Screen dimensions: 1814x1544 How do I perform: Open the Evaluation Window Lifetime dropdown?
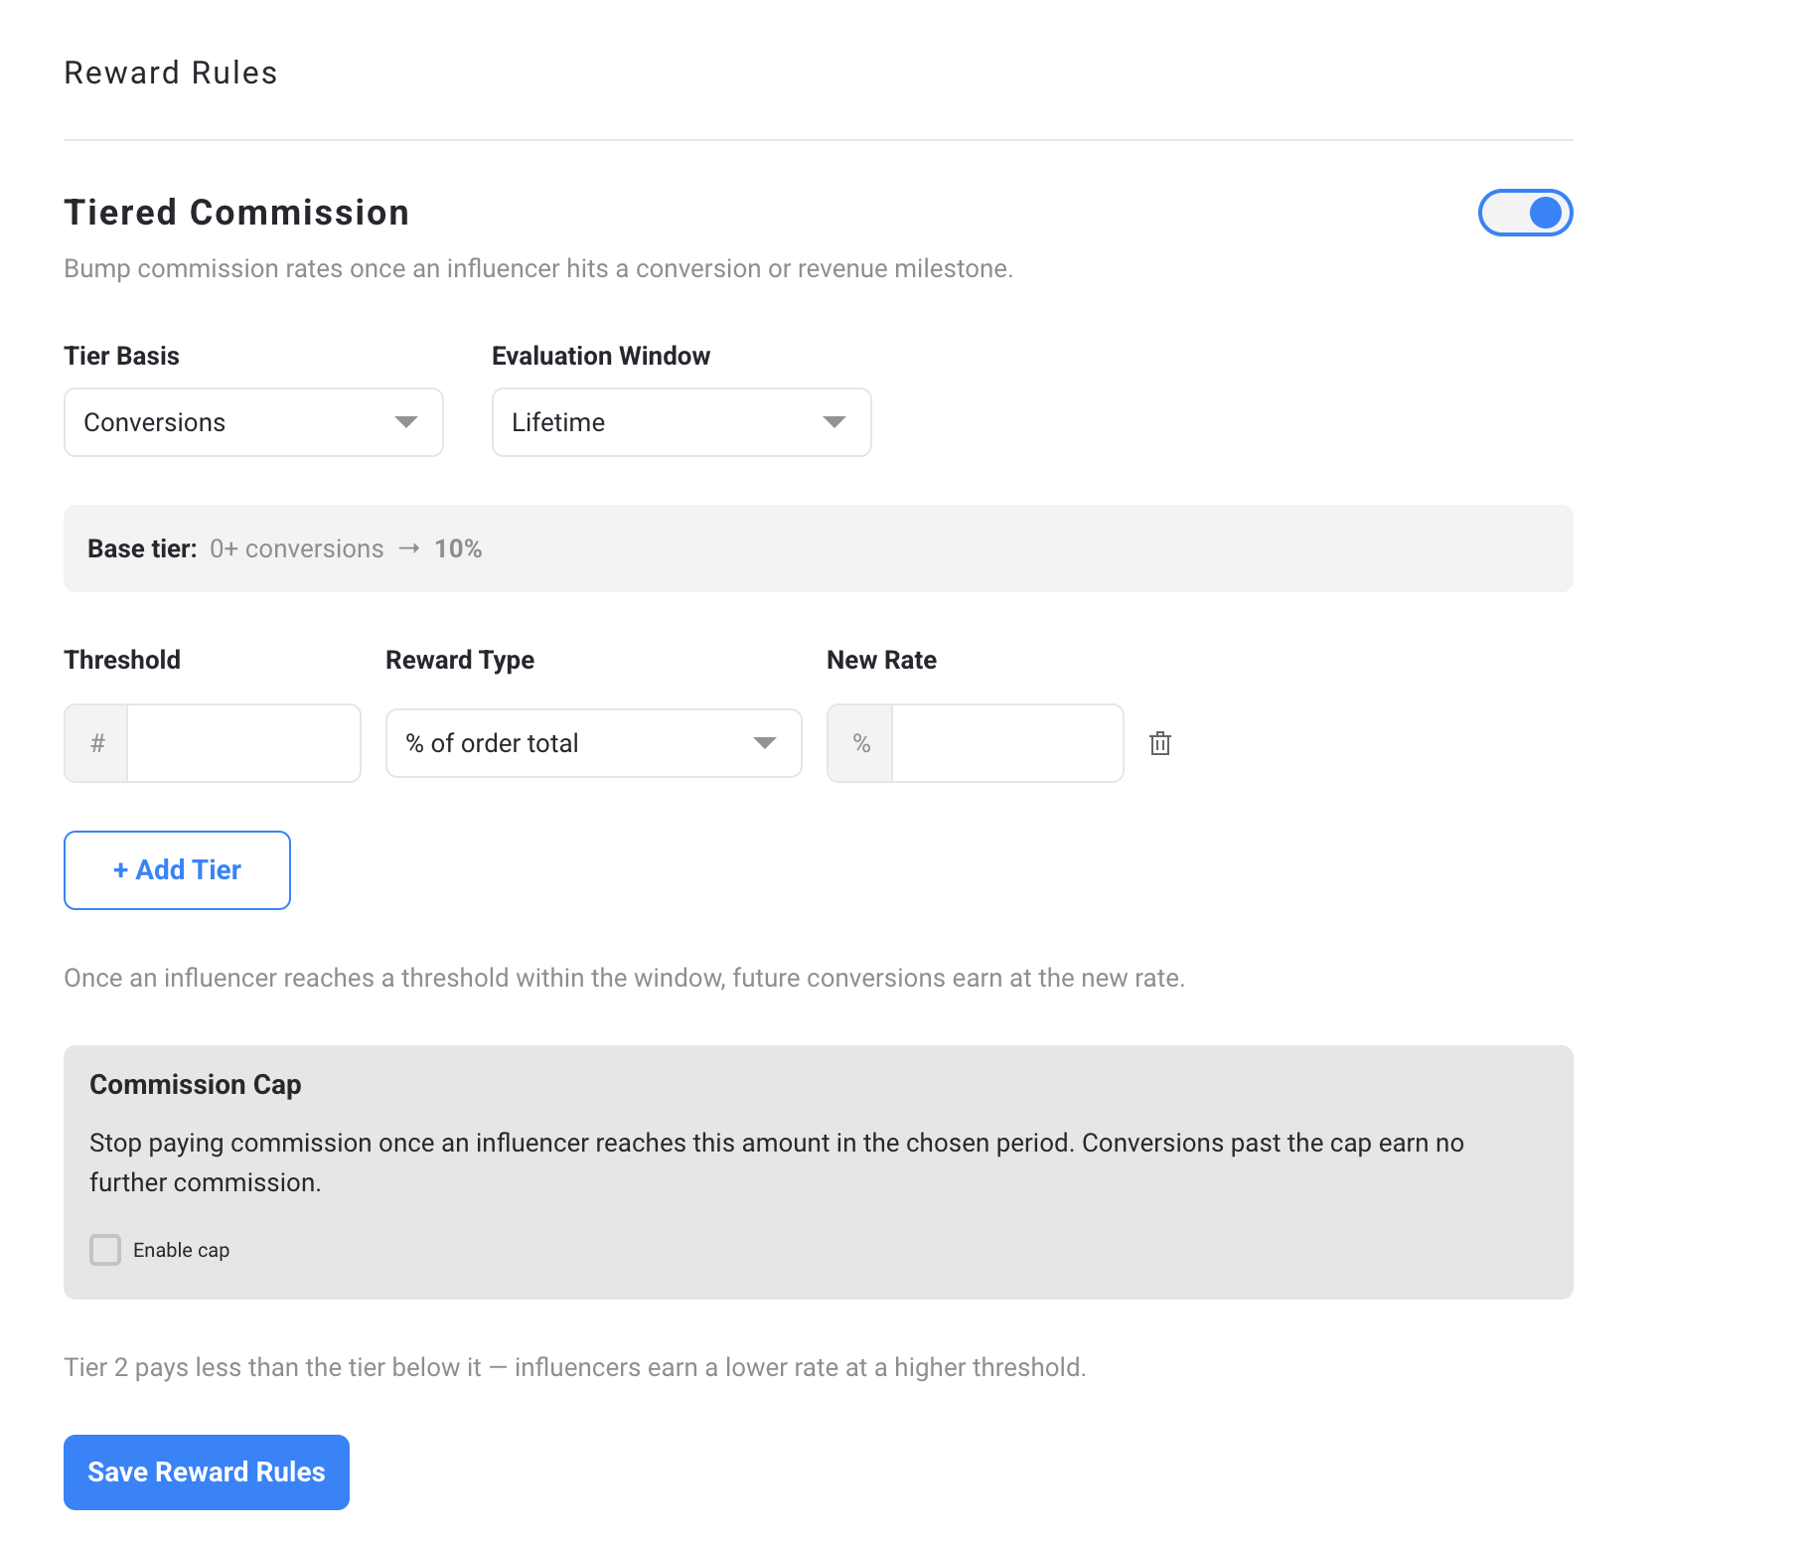coord(681,422)
